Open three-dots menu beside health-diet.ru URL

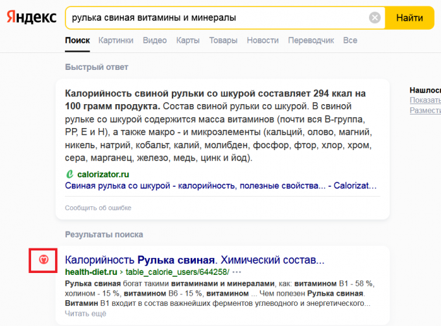pyautogui.click(x=236, y=272)
